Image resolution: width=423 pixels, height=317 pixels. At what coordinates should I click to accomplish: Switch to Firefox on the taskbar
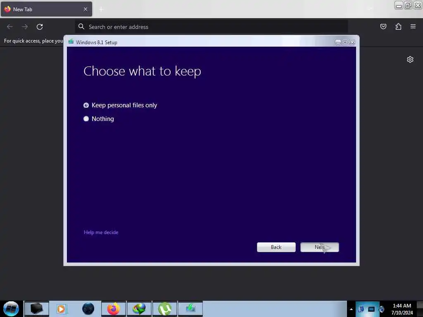tap(114, 309)
